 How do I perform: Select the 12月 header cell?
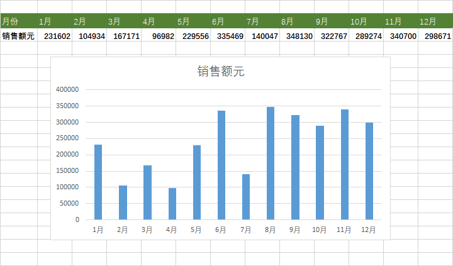435,21
